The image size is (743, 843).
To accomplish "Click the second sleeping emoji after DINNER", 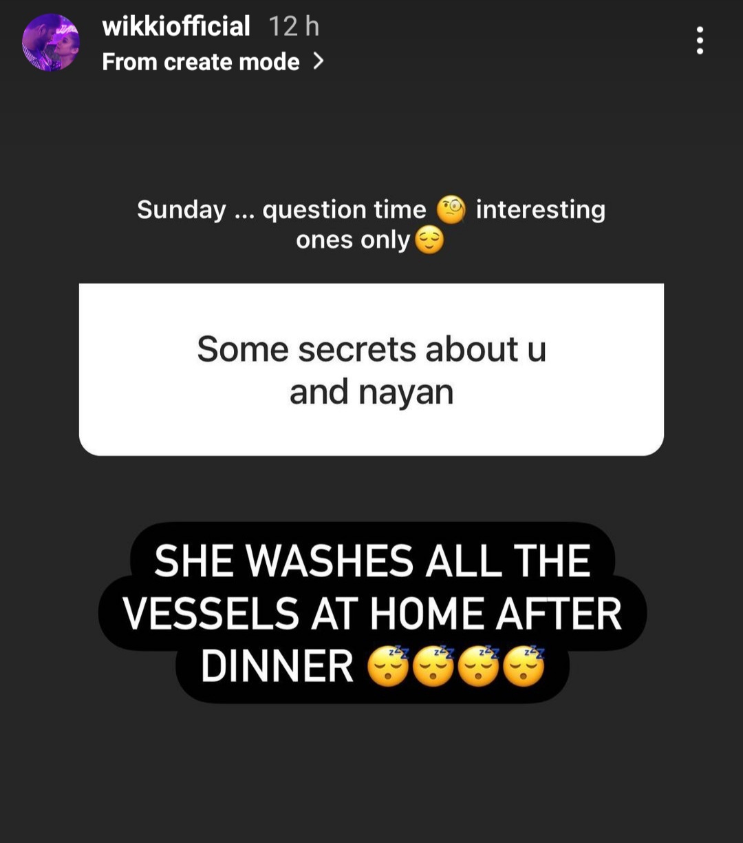I will 434,667.
